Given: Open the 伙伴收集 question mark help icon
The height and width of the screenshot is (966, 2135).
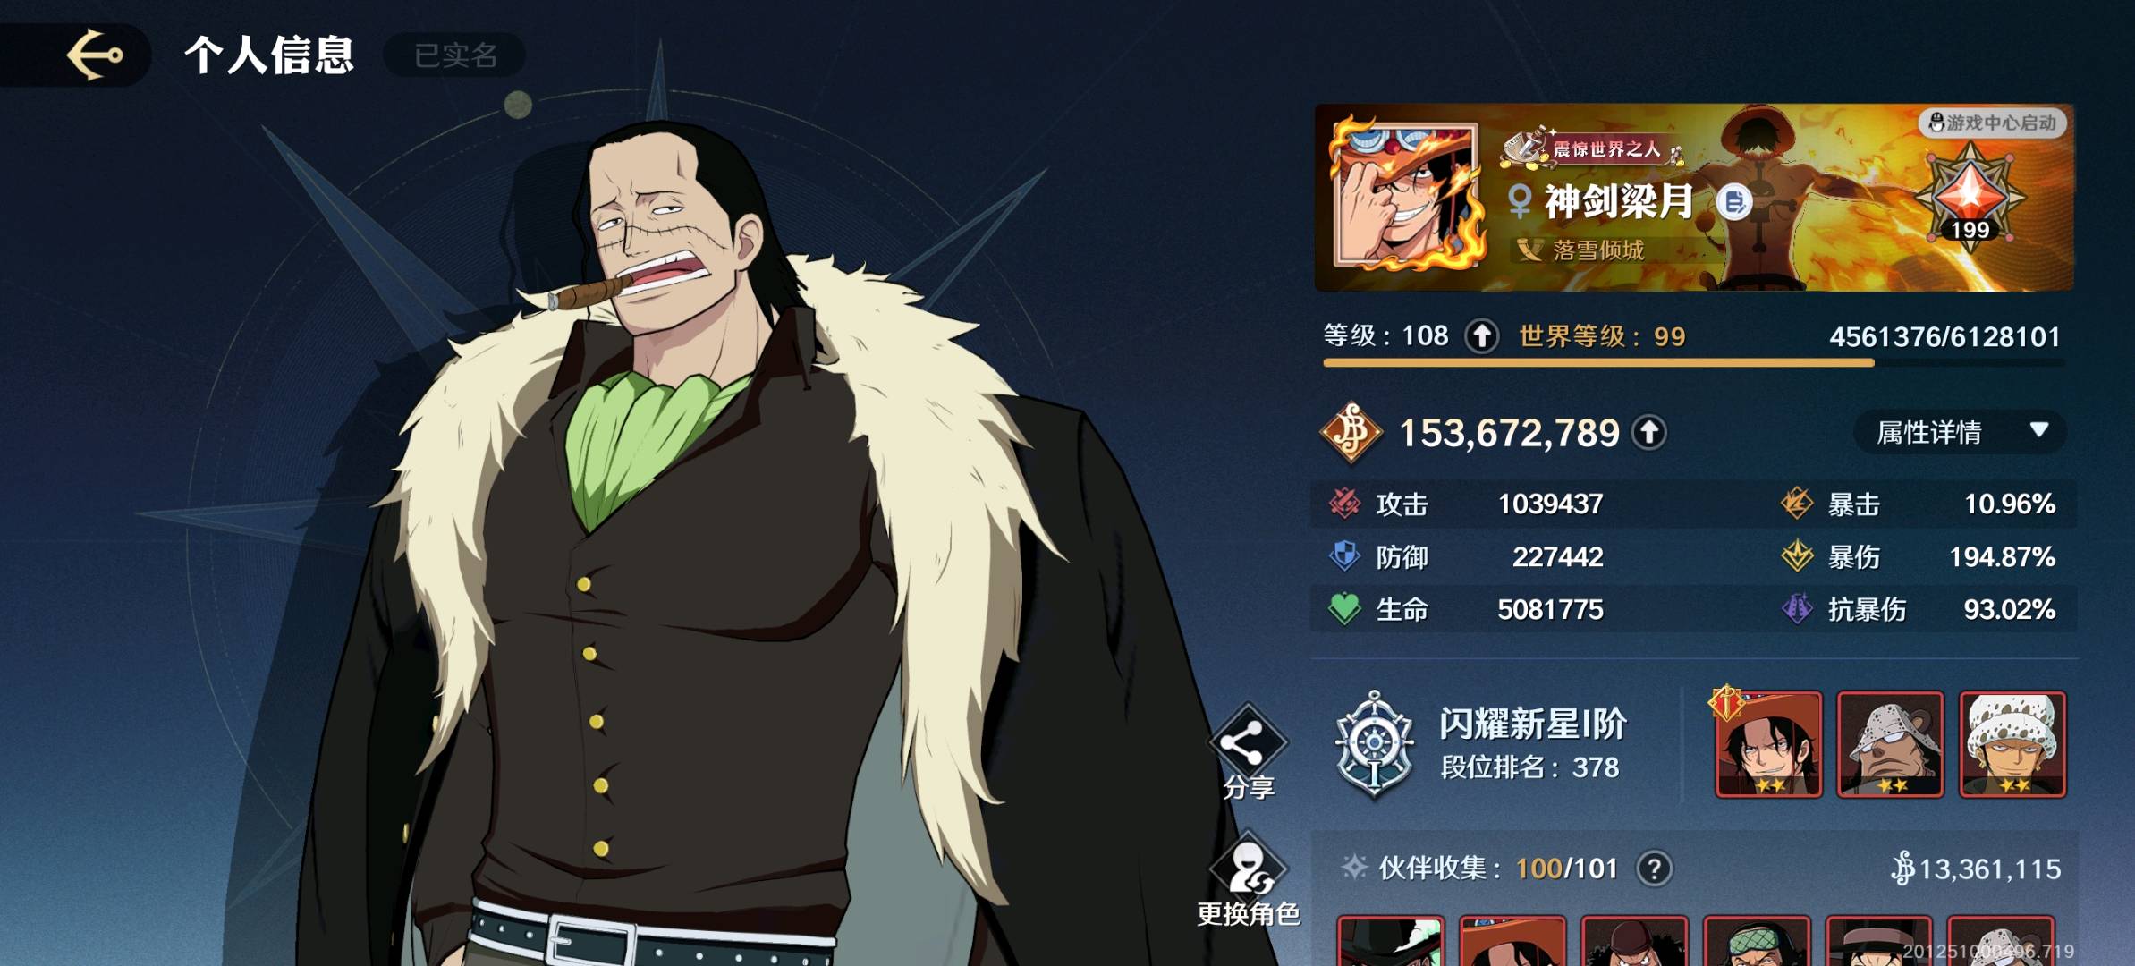Looking at the screenshot, I should [1655, 869].
